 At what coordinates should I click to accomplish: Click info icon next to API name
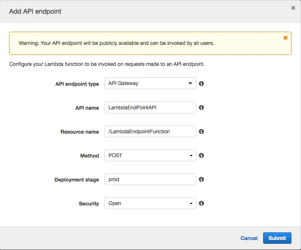coord(201,108)
